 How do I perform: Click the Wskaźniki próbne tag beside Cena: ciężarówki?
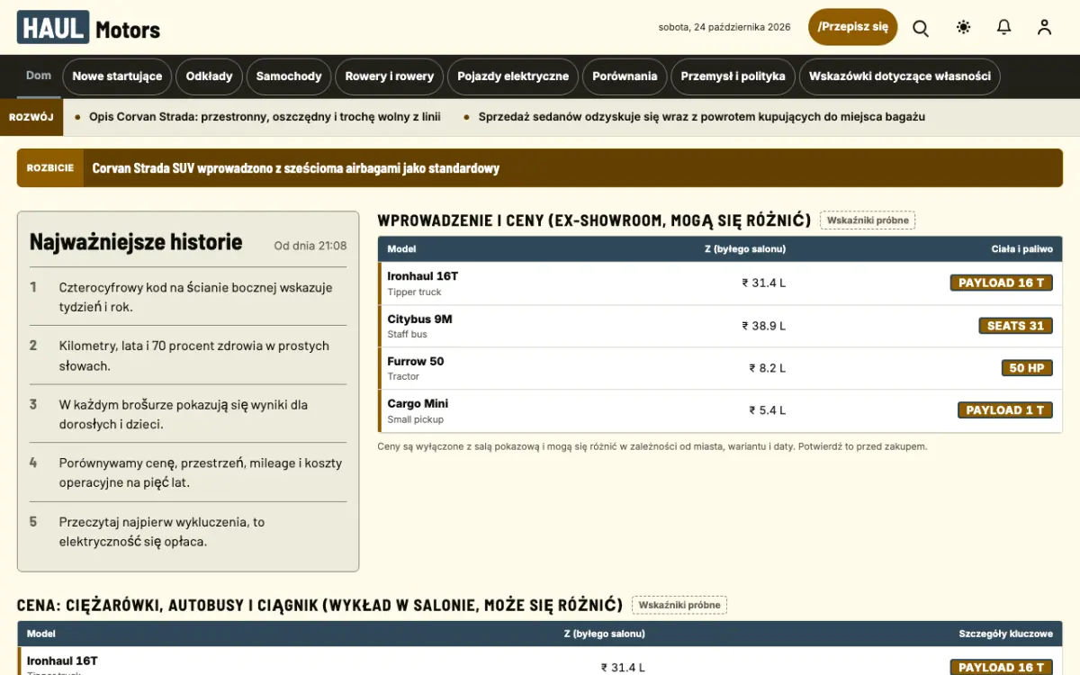pyautogui.click(x=679, y=605)
